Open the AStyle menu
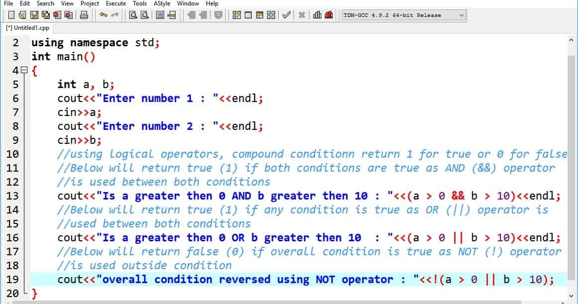The width and height of the screenshot is (578, 304). [x=162, y=3]
